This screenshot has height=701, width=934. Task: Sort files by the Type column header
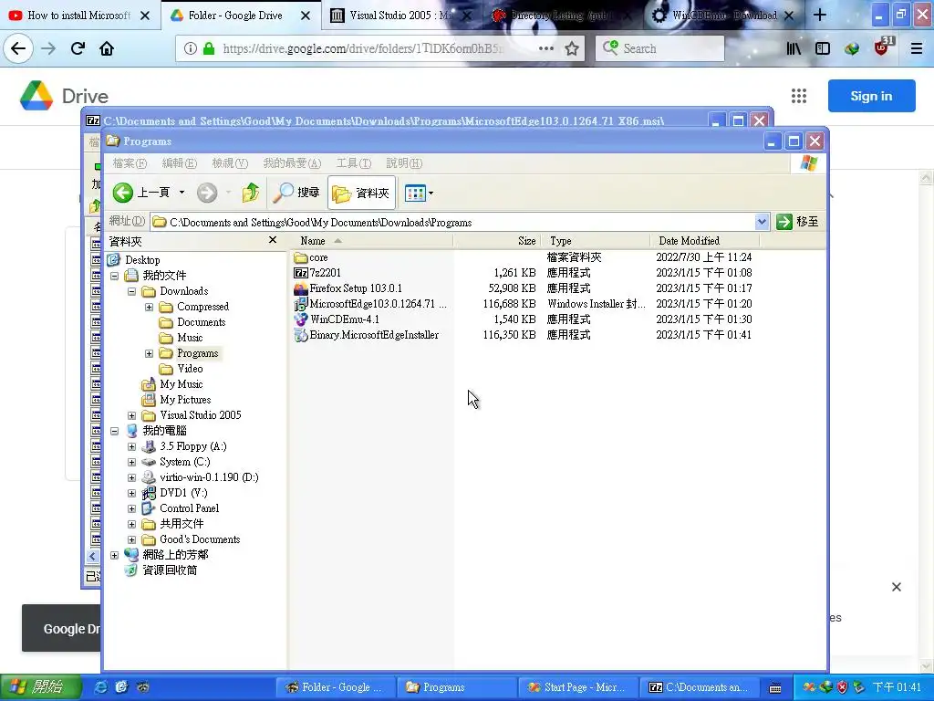tap(596, 241)
